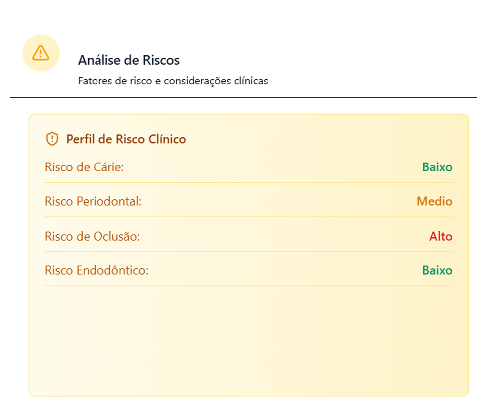This screenshot has width=487, height=410.
Task: Select the Risco de Cárie label
Action: pyautogui.click(x=84, y=167)
